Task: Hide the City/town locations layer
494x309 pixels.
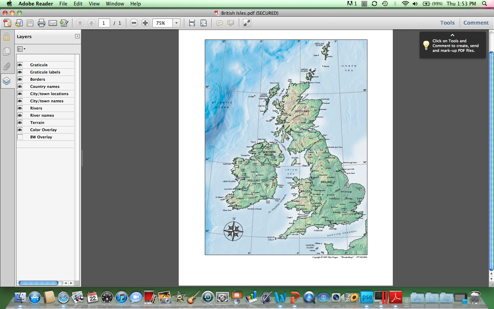Action: [x=20, y=94]
